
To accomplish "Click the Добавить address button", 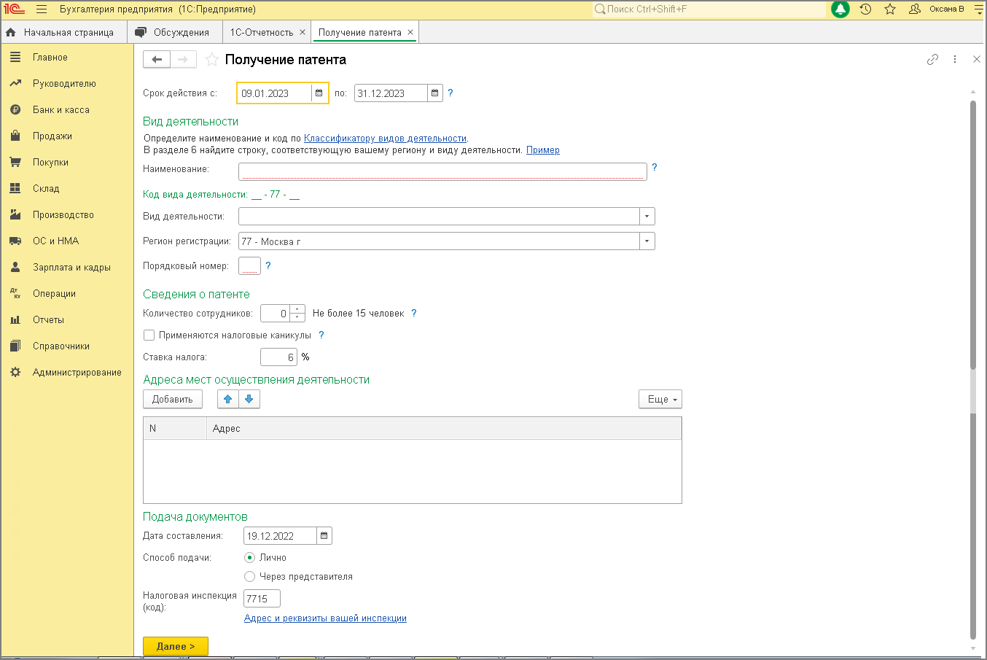I will click(x=173, y=400).
